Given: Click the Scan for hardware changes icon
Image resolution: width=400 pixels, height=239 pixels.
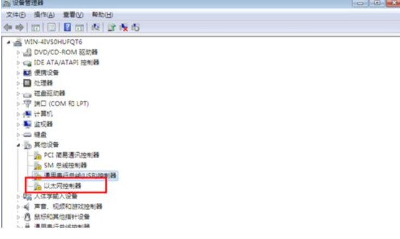Looking at the screenshot, I should tap(96, 27).
